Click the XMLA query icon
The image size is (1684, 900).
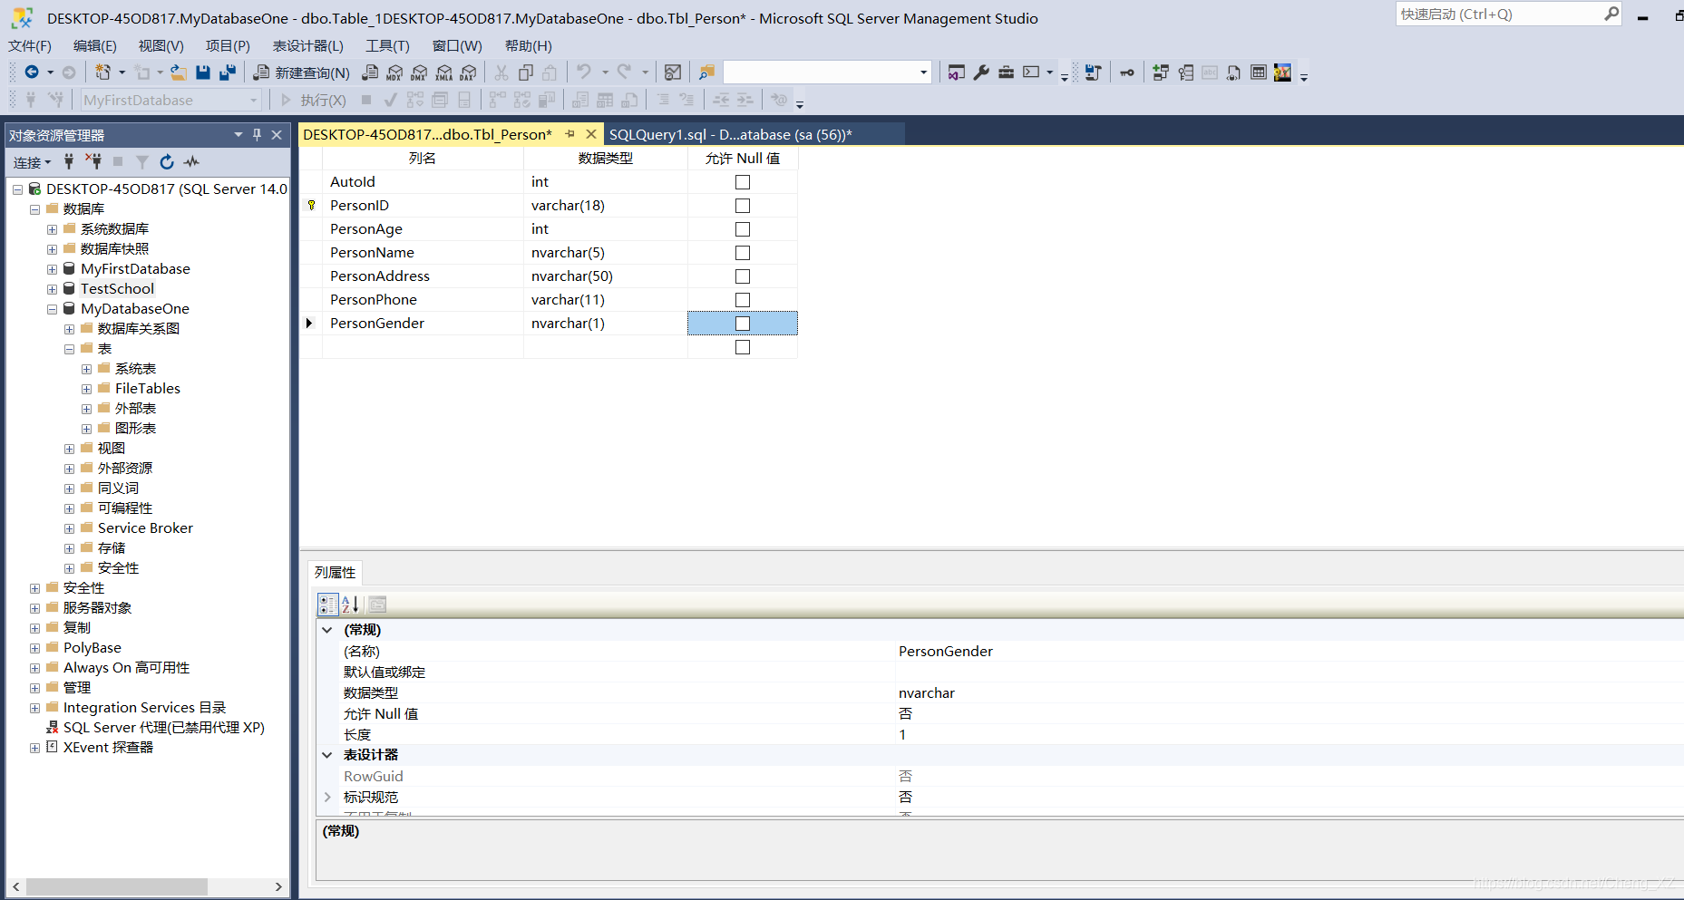click(443, 73)
